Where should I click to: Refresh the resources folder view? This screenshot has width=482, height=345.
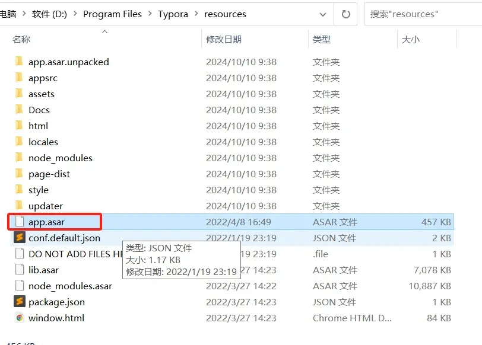(346, 14)
